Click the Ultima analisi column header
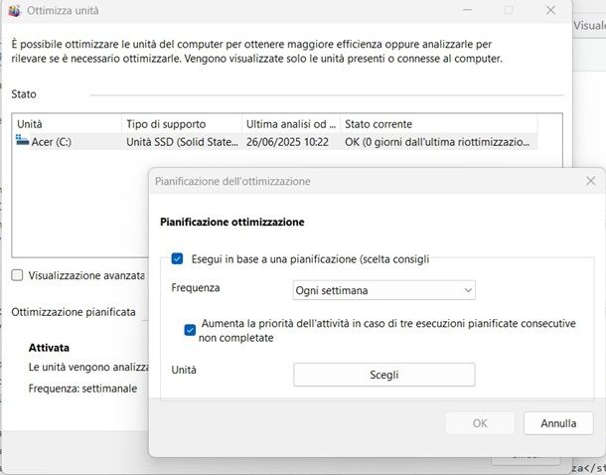 pyautogui.click(x=291, y=124)
